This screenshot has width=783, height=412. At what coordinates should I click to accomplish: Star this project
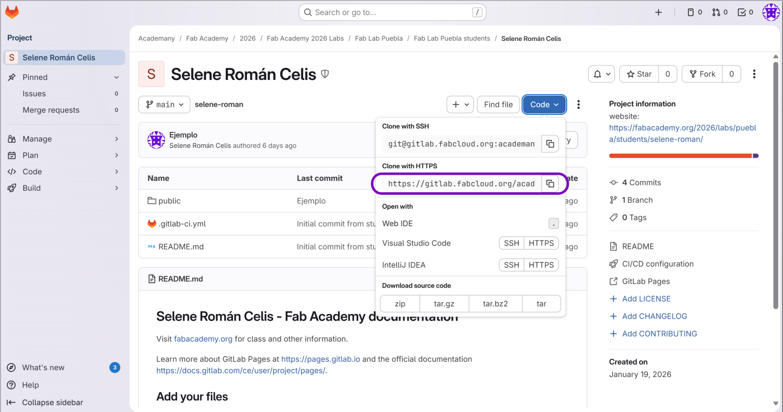639,74
